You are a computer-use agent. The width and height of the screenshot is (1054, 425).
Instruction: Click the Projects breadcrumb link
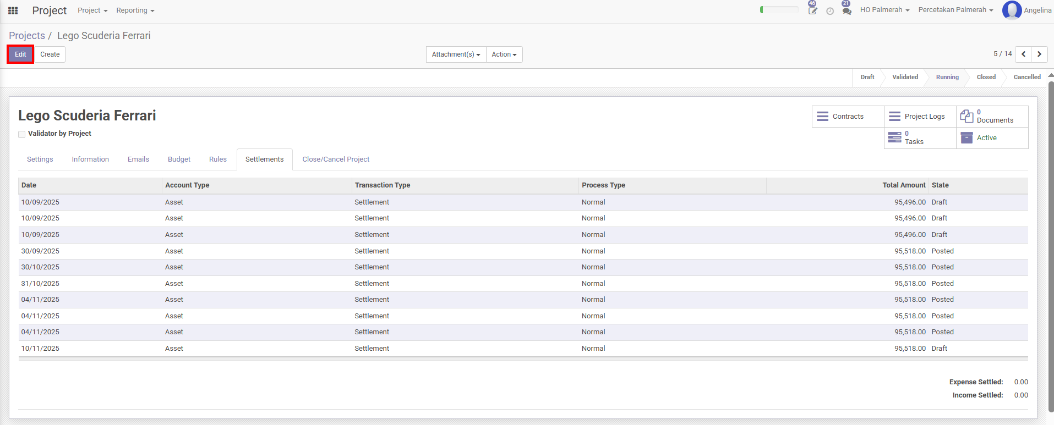(27, 36)
